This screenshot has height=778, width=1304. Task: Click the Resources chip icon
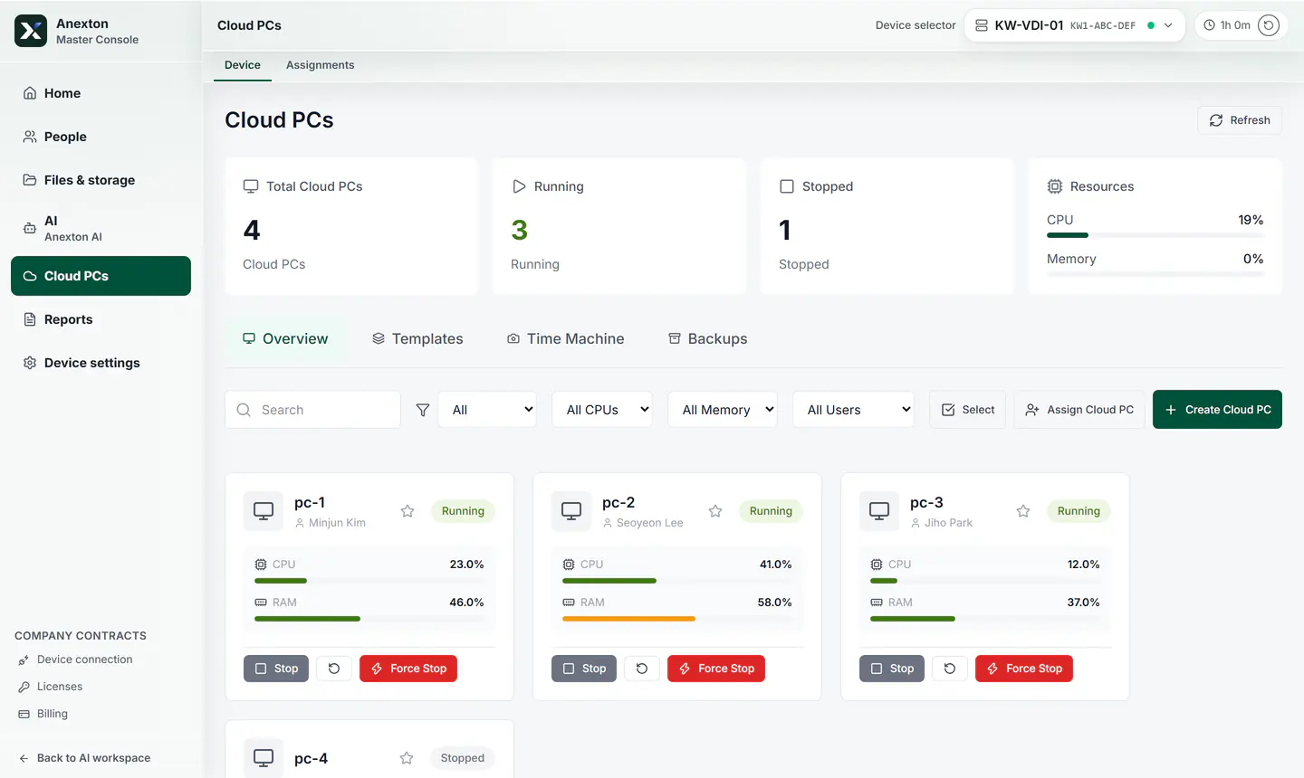coord(1055,186)
